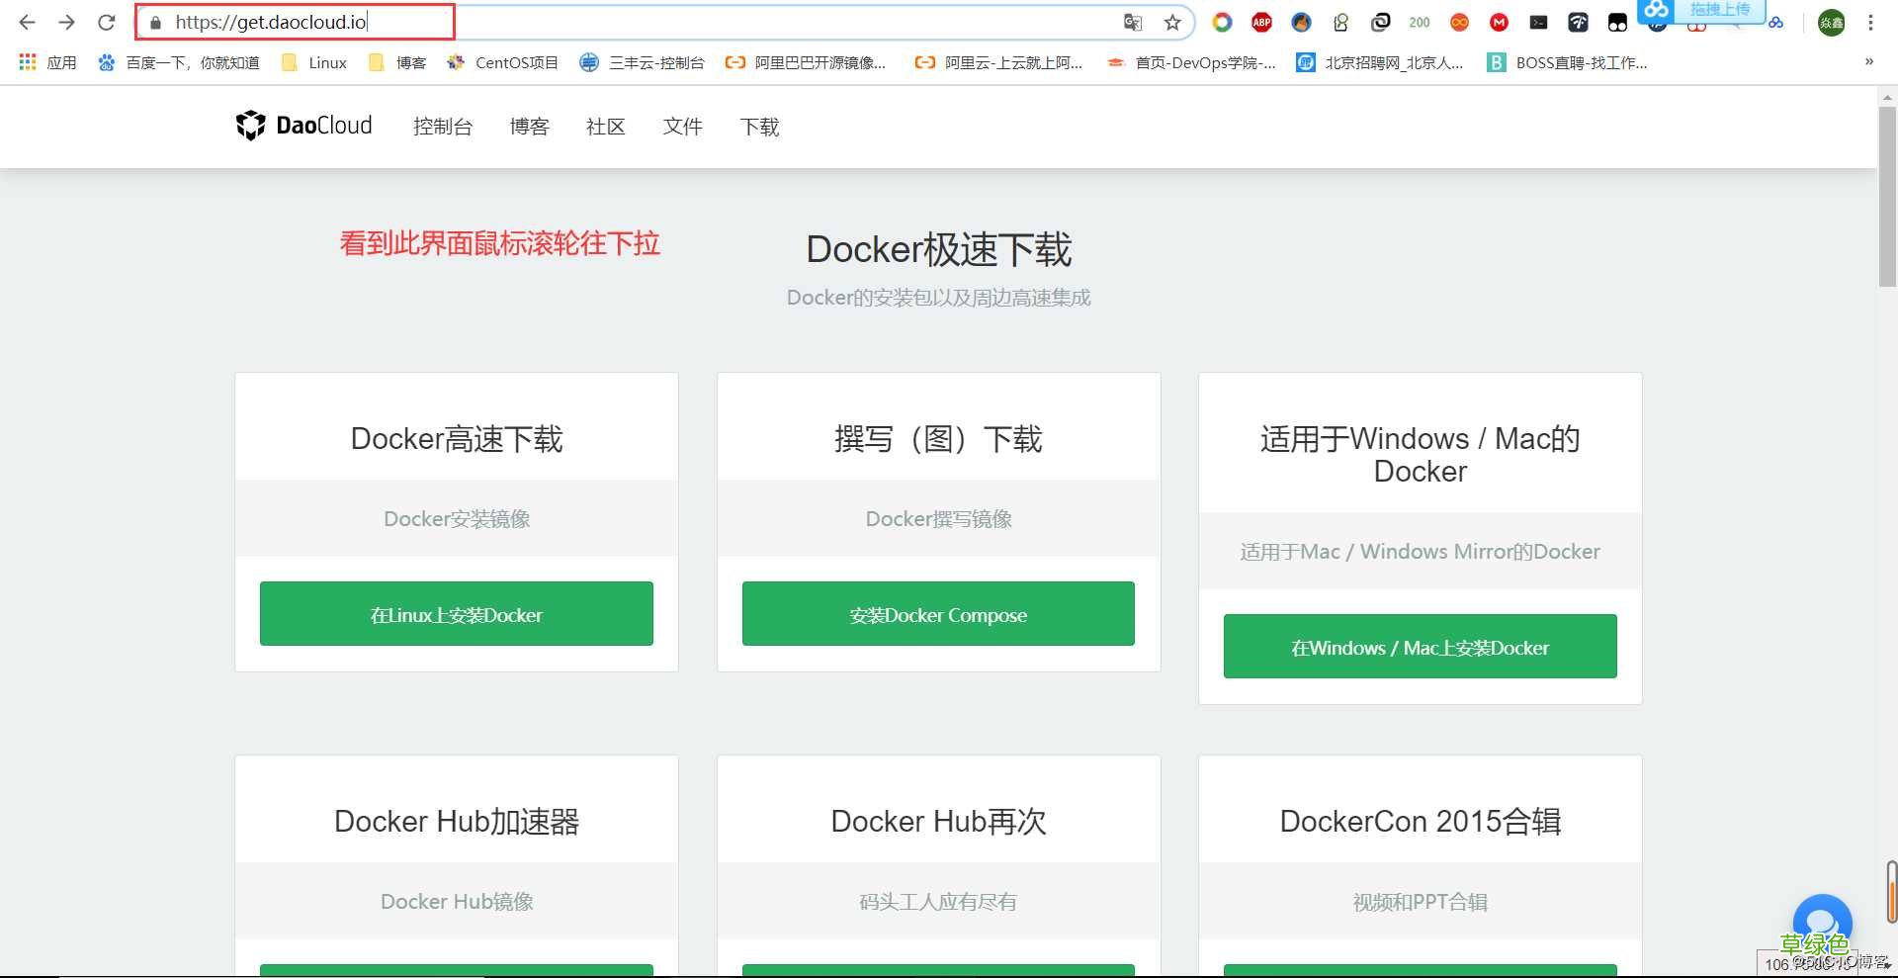The width and height of the screenshot is (1898, 978).
Task: Open the Adblock Plus extension
Action: point(1261,22)
